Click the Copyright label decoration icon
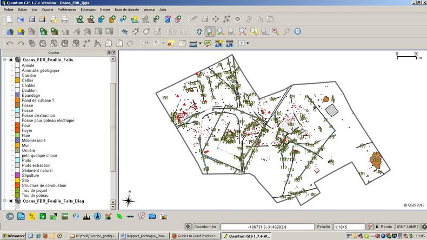This screenshot has width=427, height=240. (x=10, y=217)
